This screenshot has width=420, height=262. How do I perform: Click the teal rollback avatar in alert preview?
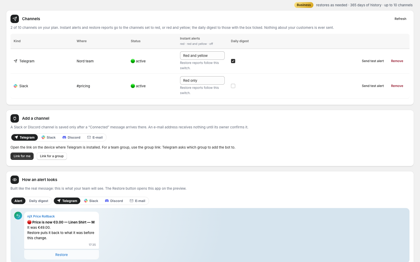(18, 216)
